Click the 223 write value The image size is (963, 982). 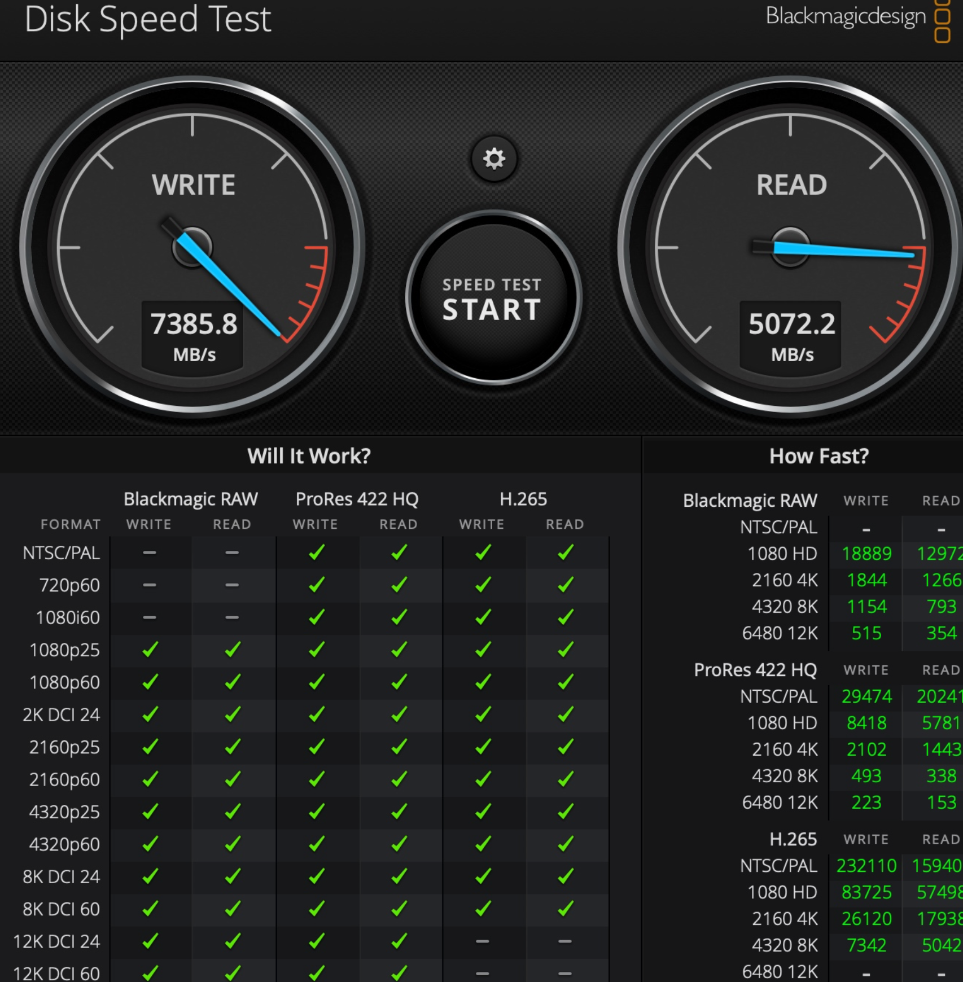(x=866, y=803)
